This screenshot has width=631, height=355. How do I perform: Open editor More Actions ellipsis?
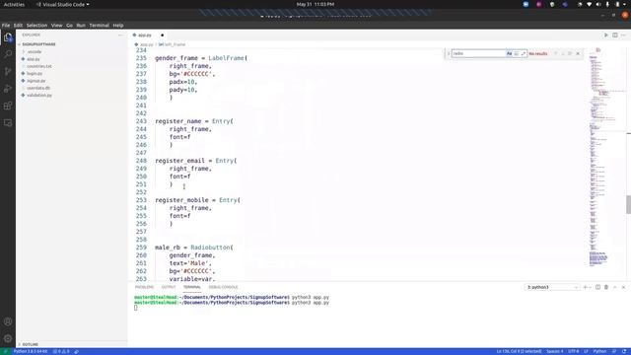pos(623,35)
